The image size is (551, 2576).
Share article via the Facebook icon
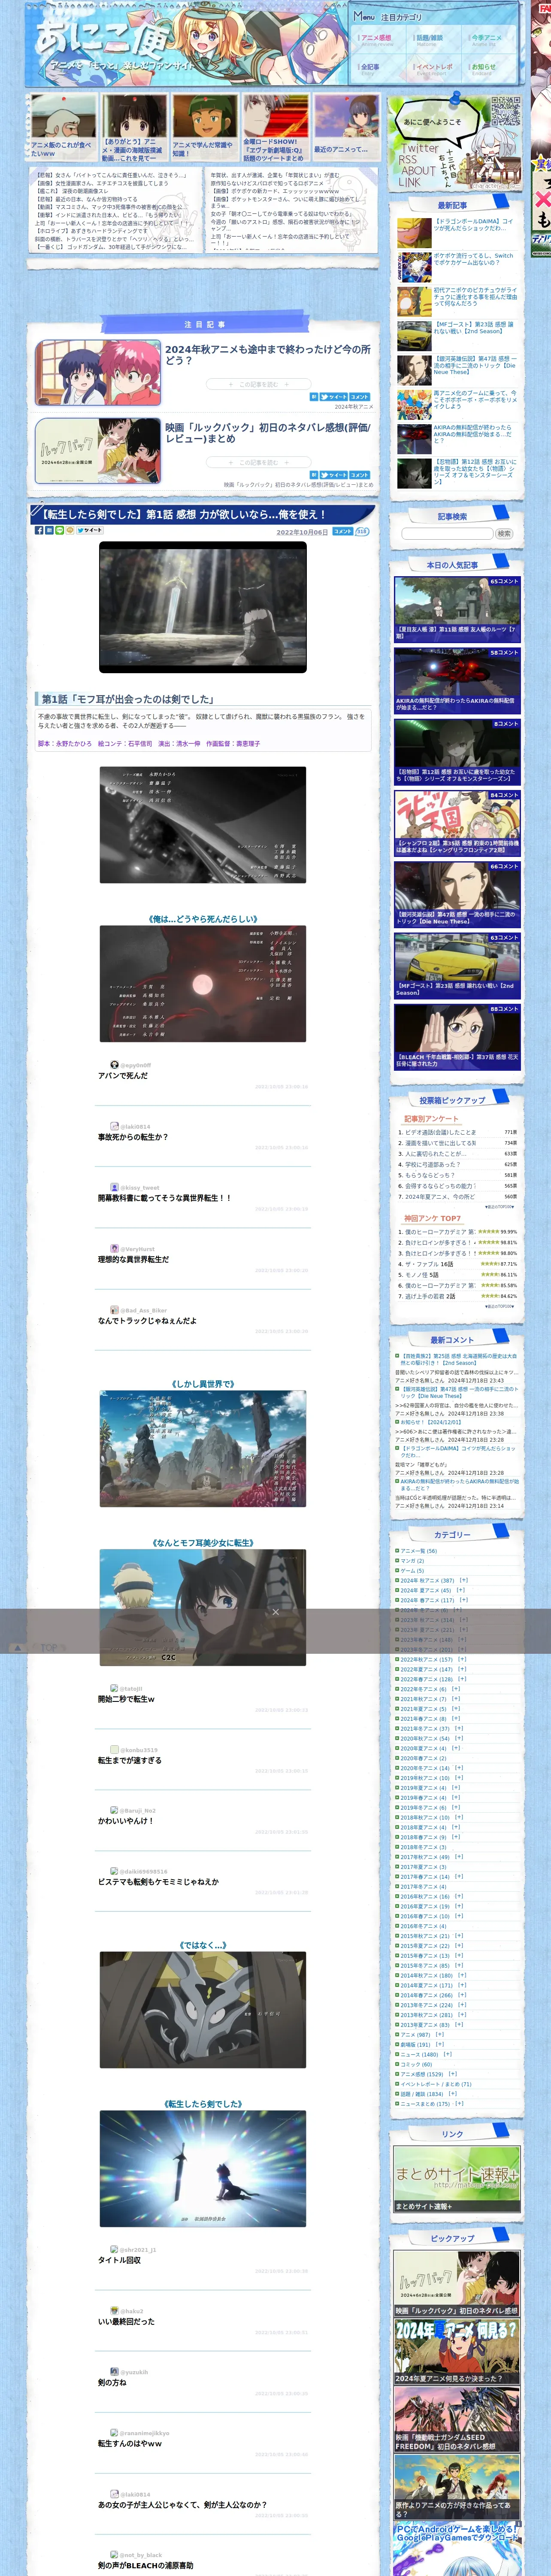click(39, 530)
